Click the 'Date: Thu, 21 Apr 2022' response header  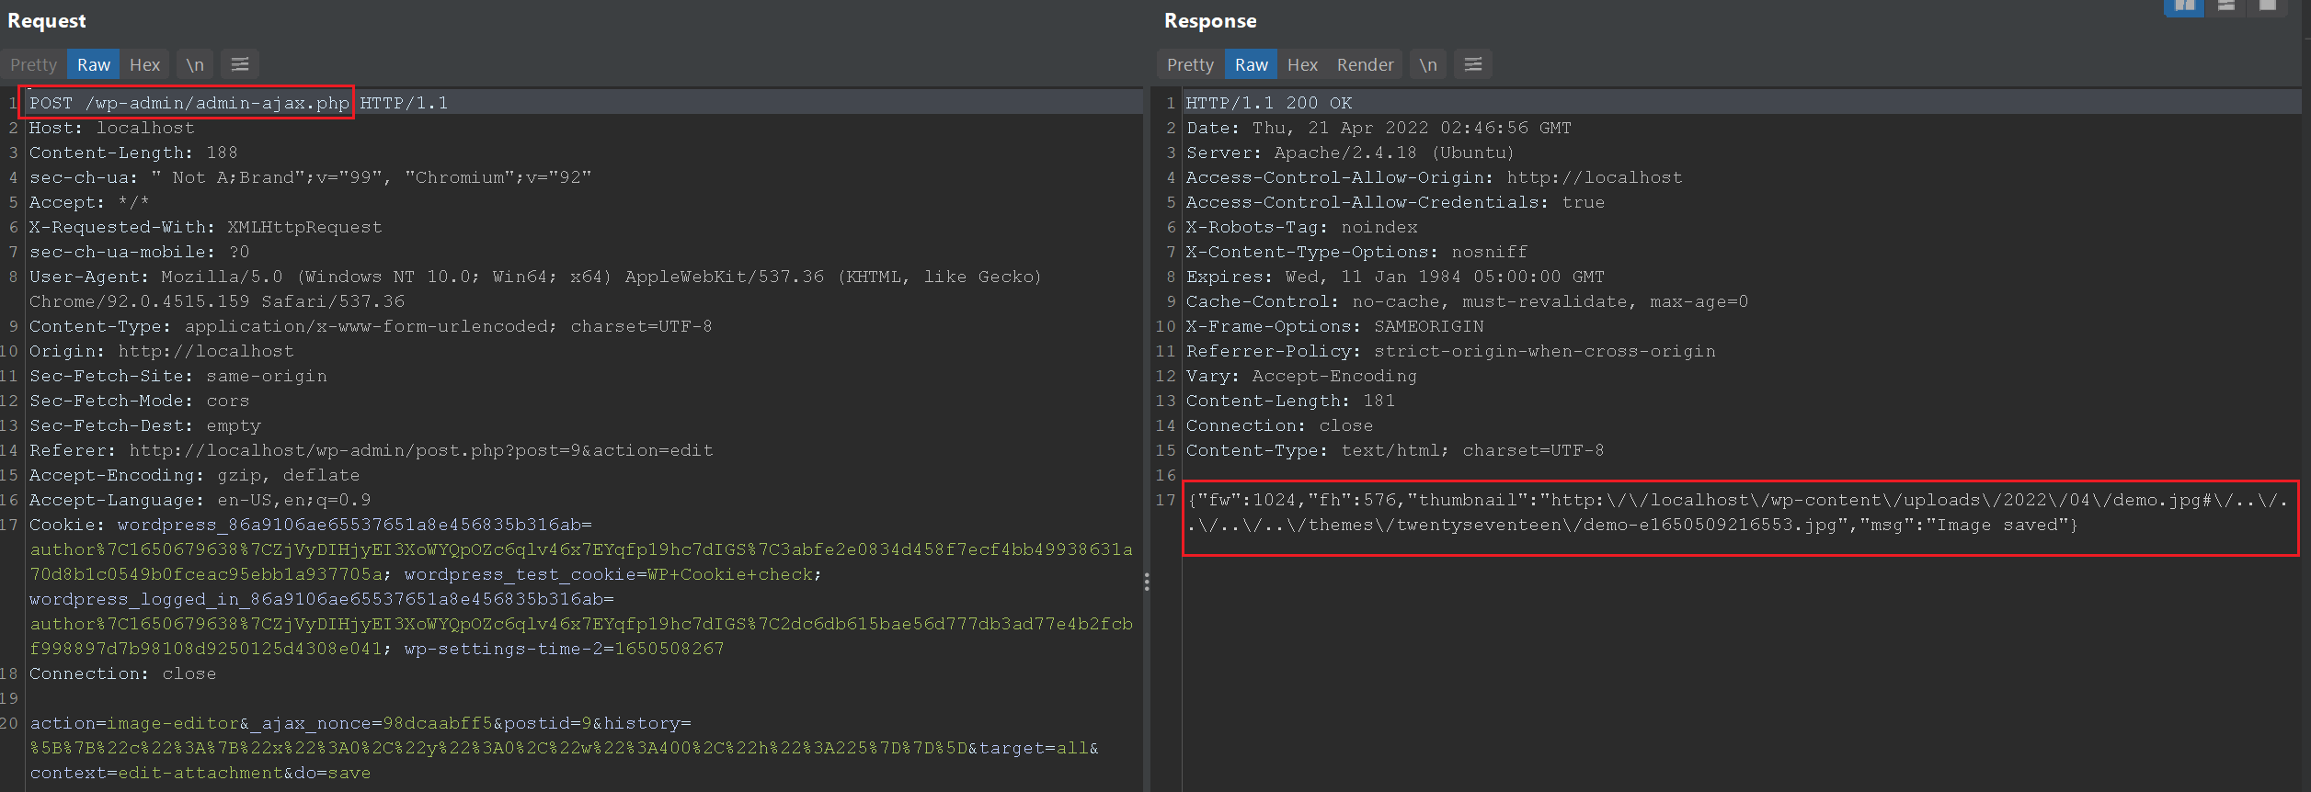[x=1379, y=128]
